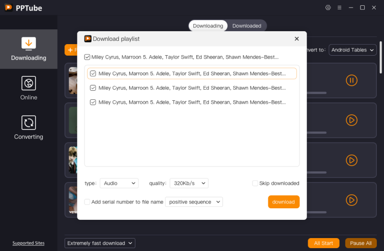Toggle the select-all playlist checkbox
The height and width of the screenshot is (251, 384).
87,57
